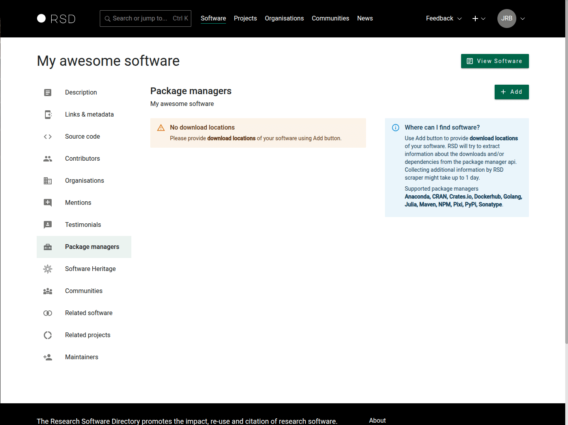Click the About link in footer

[x=377, y=420]
